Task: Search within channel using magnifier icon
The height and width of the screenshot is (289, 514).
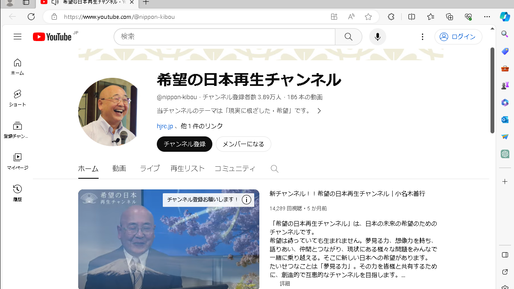Action: click(275, 169)
